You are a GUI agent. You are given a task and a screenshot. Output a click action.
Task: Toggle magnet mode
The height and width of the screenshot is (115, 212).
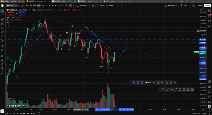click(x=2, y=56)
